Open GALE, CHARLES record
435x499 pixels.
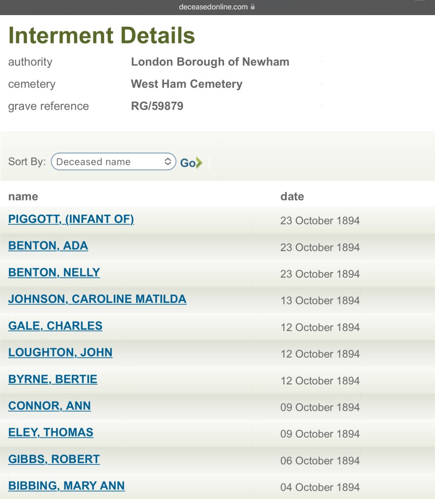coord(55,326)
